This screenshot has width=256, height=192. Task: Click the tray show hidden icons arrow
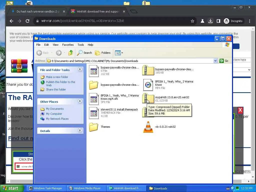pyautogui.click(x=233, y=188)
